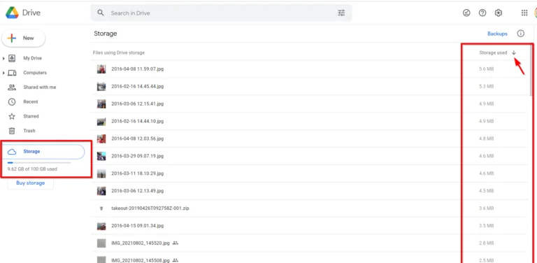
Task: Click thumbnail of 2016-04-08 11.59.07.jpg
Action: (x=101, y=69)
